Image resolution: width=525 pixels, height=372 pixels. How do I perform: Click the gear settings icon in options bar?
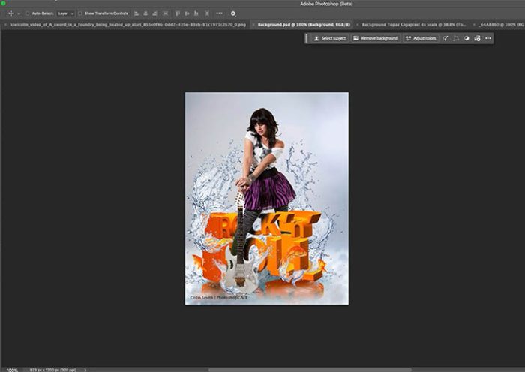tap(232, 13)
